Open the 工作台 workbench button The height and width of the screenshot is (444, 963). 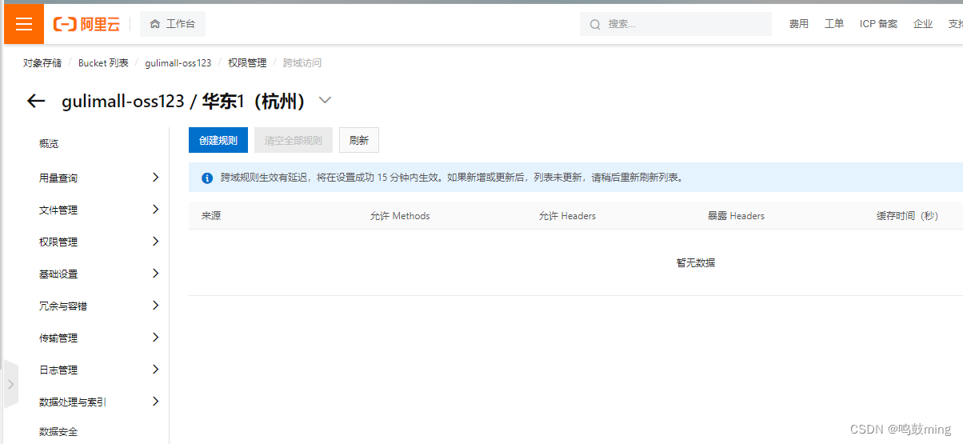point(173,24)
